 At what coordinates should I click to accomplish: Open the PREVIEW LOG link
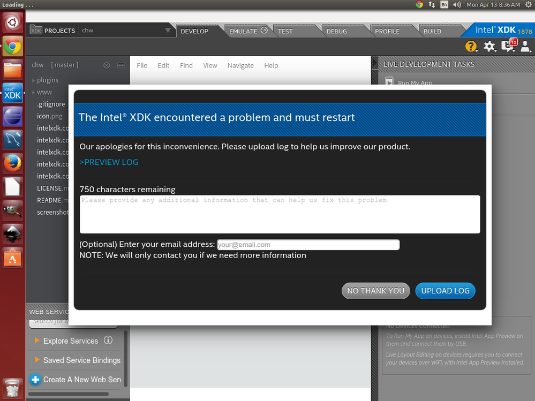109,162
